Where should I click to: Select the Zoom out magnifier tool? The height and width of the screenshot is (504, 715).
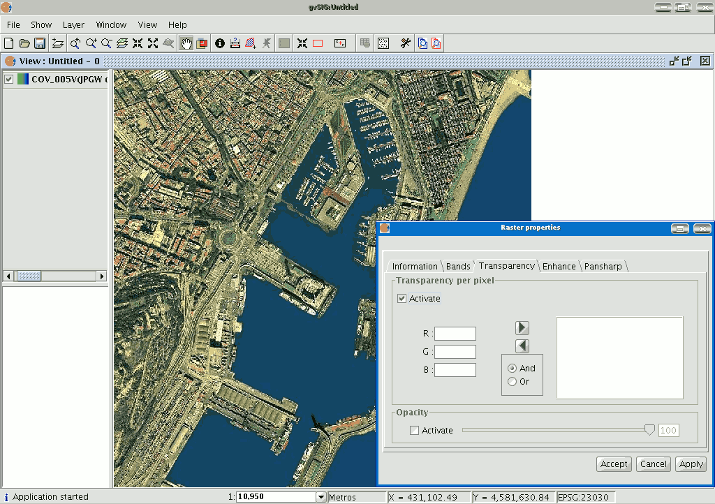tap(106, 43)
